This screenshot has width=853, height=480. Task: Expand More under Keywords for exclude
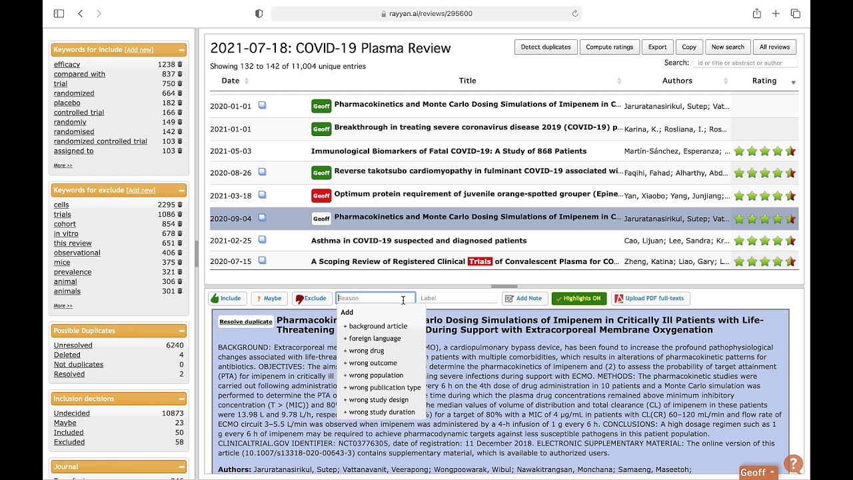63,305
